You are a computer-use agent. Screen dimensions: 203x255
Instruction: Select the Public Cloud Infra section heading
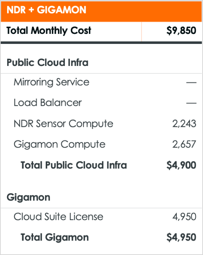click(x=48, y=62)
